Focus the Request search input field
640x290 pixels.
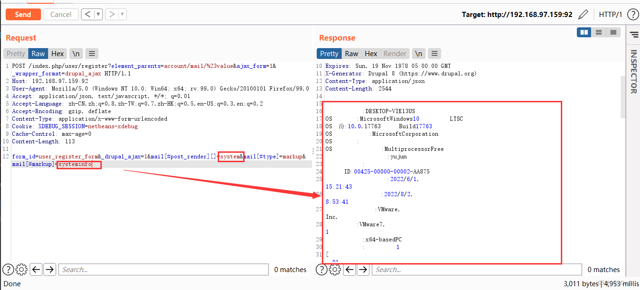(x=164, y=269)
